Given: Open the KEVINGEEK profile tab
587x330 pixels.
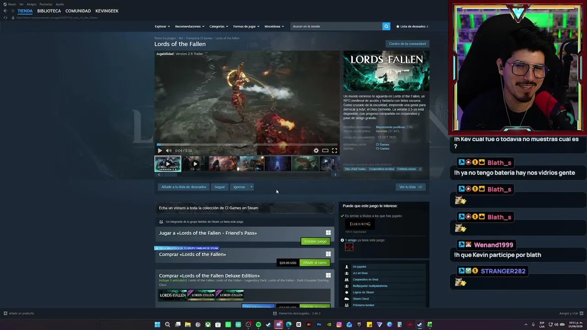Looking at the screenshot, I should [x=107, y=11].
